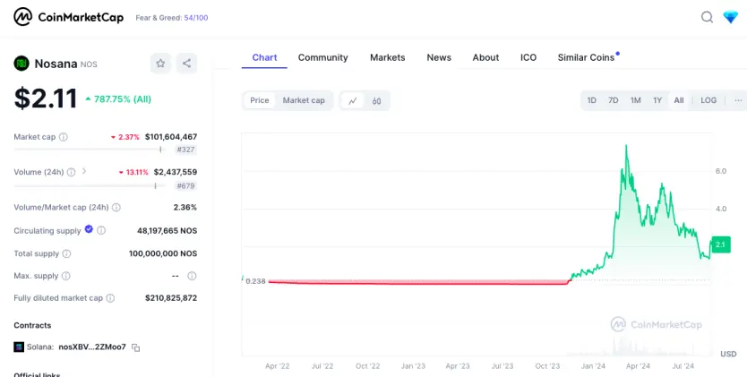Show Volume (24h) info icon
747x377 pixels.
click(71, 172)
